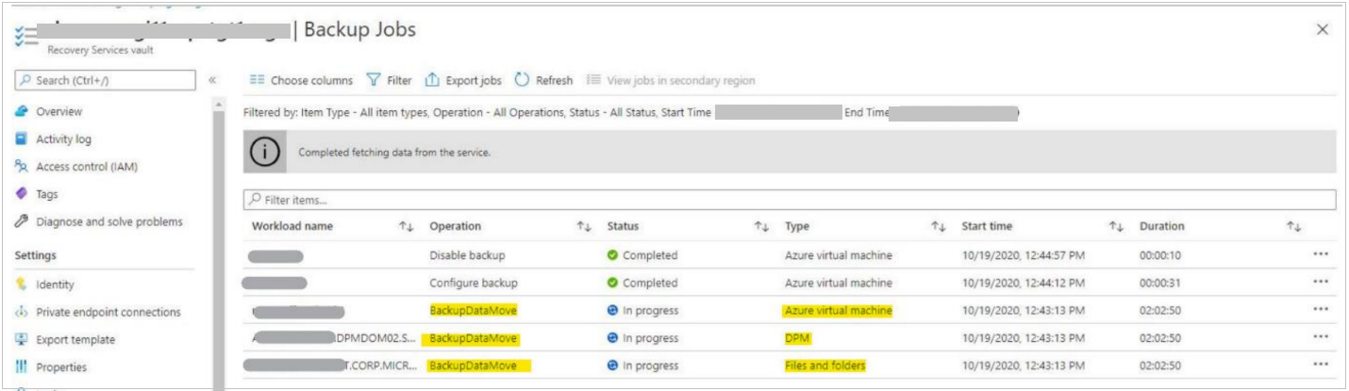Open the Activity log page
The width and height of the screenshot is (1349, 391).
[x=64, y=139]
